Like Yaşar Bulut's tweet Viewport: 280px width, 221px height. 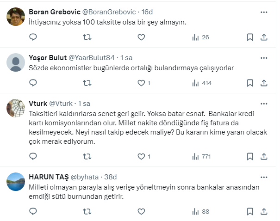142,83
